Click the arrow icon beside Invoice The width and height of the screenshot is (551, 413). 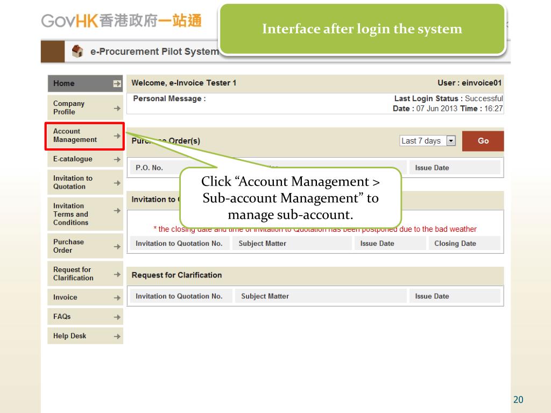117,297
